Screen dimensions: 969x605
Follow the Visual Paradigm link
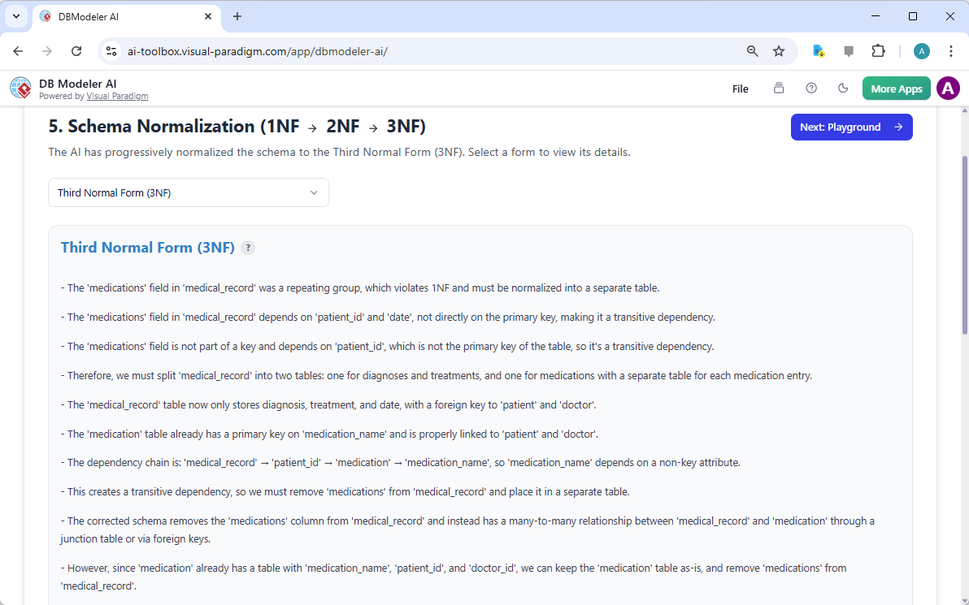click(x=117, y=96)
